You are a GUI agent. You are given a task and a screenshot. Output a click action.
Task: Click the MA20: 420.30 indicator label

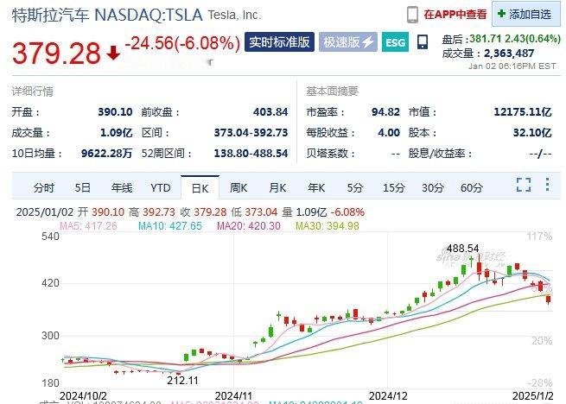point(249,226)
